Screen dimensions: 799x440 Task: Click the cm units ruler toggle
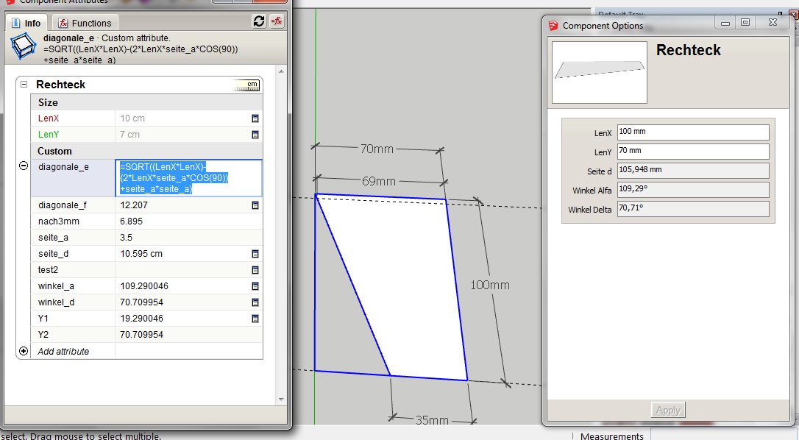point(246,85)
